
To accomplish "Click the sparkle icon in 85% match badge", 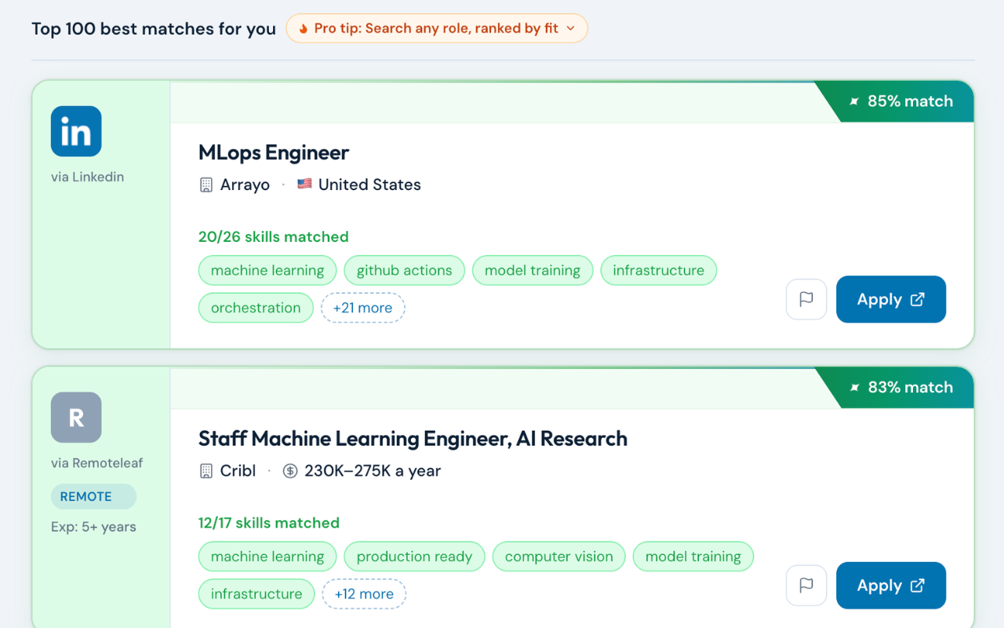I will (x=854, y=101).
